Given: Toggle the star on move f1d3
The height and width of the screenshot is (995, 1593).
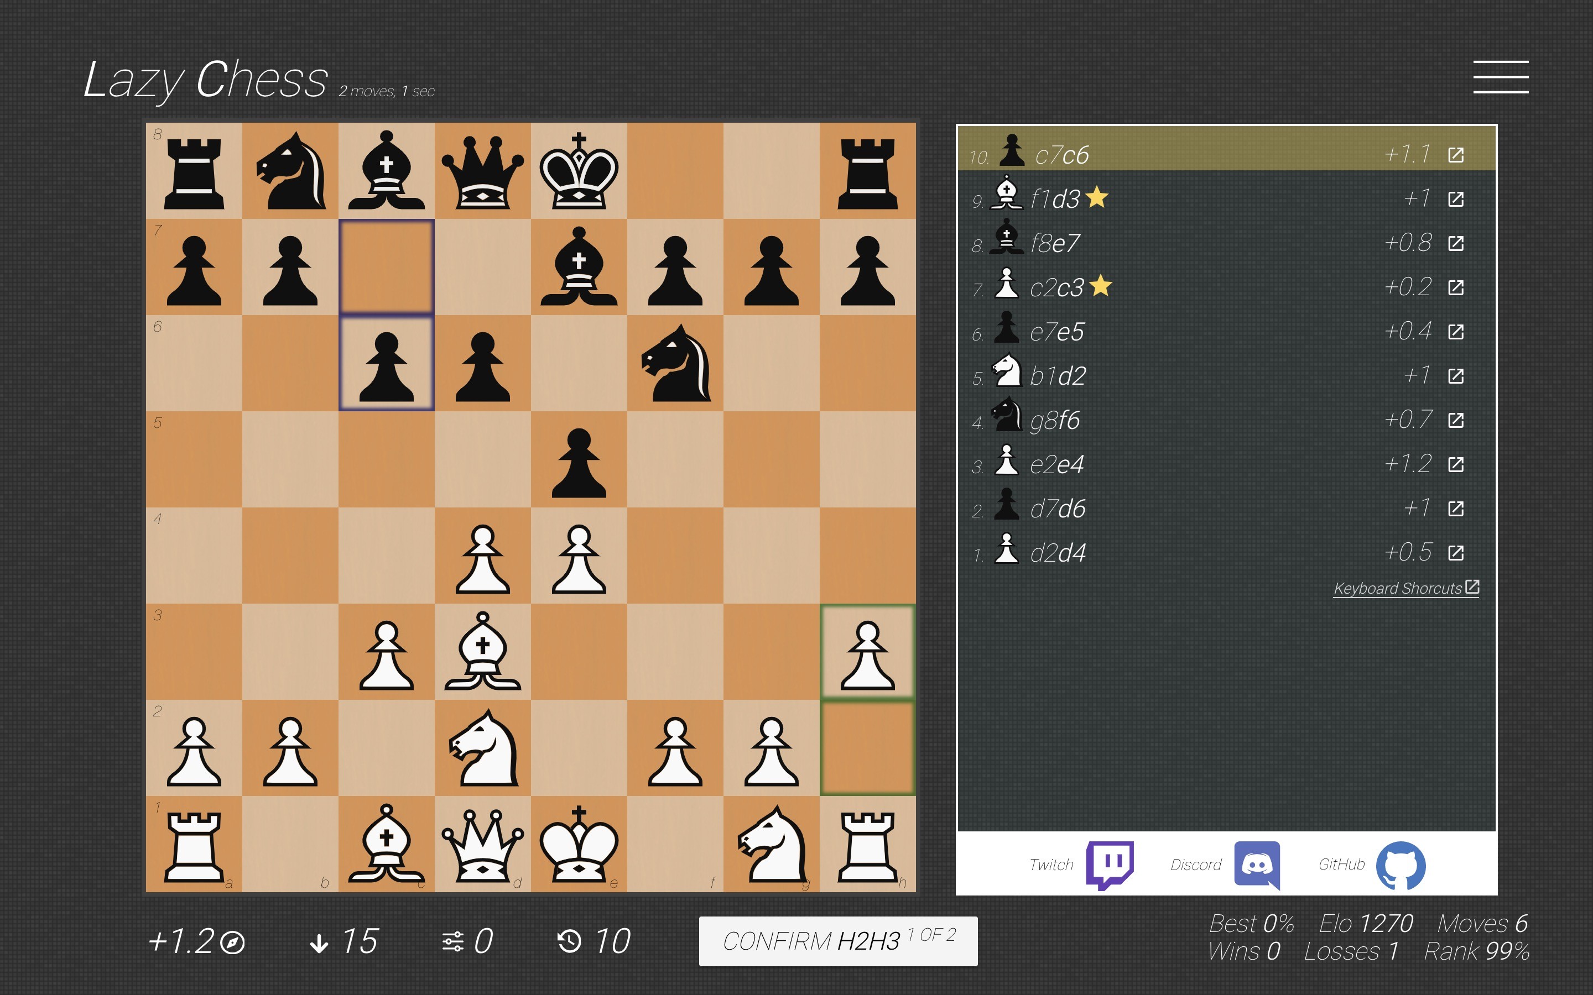Looking at the screenshot, I should coord(1097,197).
